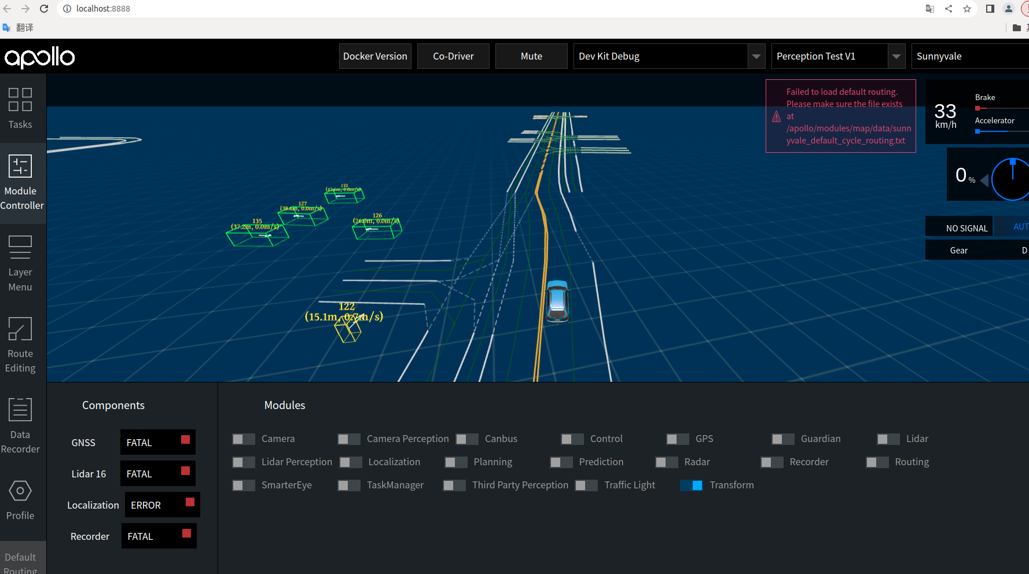Click the Mute button
1029x574 pixels.
[531, 56]
